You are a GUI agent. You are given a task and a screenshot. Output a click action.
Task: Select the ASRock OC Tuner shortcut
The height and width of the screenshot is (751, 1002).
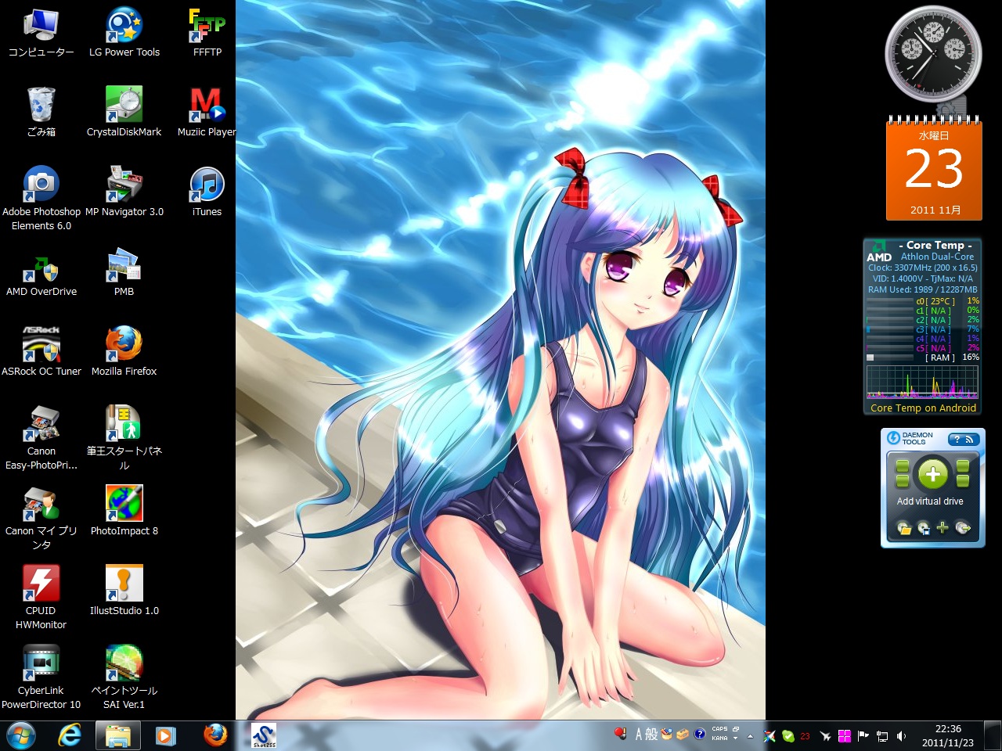tap(41, 351)
